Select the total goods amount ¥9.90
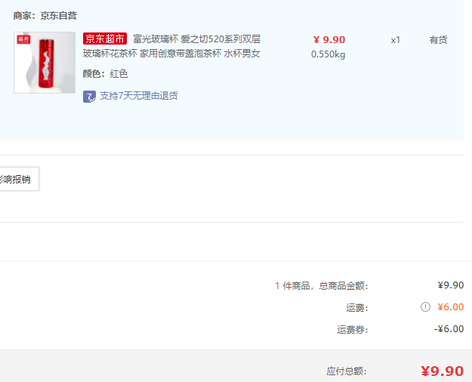Viewport: 472px width, 382px height. pyautogui.click(x=451, y=285)
